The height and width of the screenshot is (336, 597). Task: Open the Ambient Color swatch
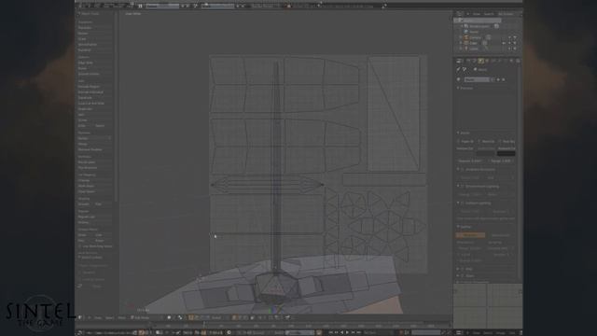pos(507,153)
